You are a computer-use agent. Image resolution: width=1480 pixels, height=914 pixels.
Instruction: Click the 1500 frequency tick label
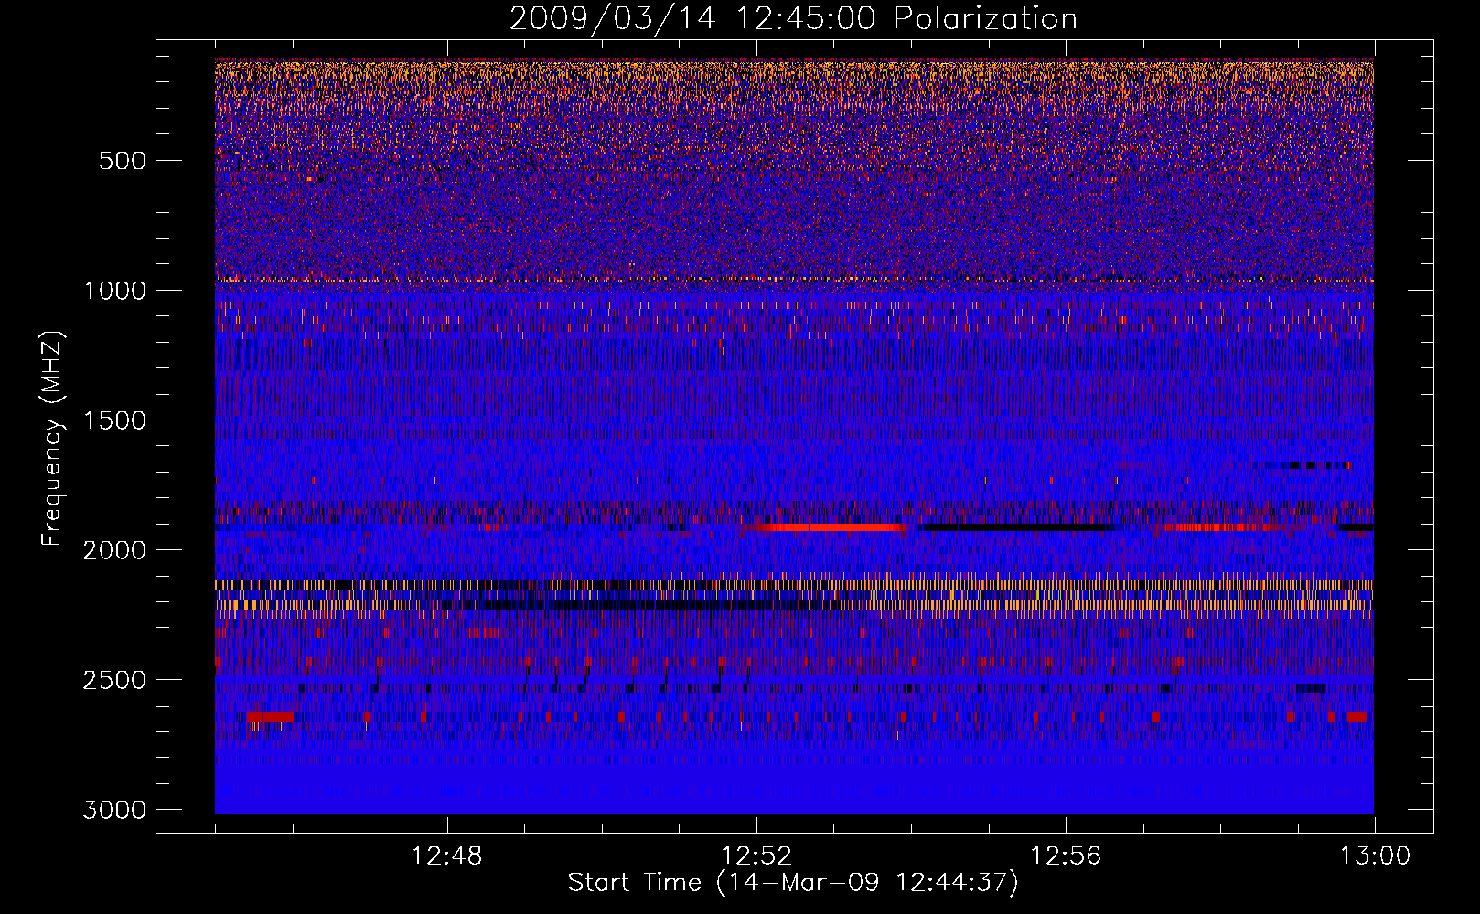click(x=114, y=420)
